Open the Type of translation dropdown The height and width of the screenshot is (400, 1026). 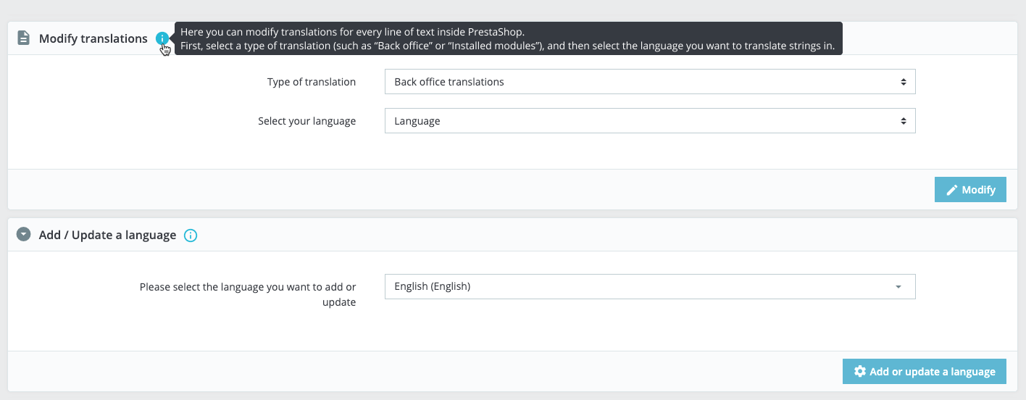(650, 82)
